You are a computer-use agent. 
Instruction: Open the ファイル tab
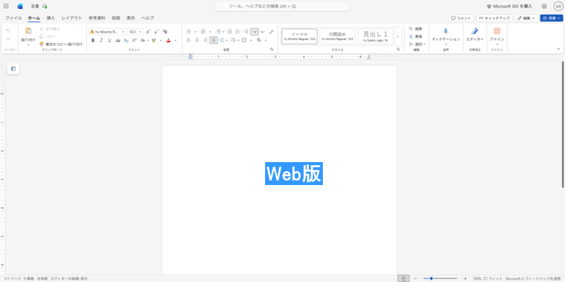pos(13,18)
